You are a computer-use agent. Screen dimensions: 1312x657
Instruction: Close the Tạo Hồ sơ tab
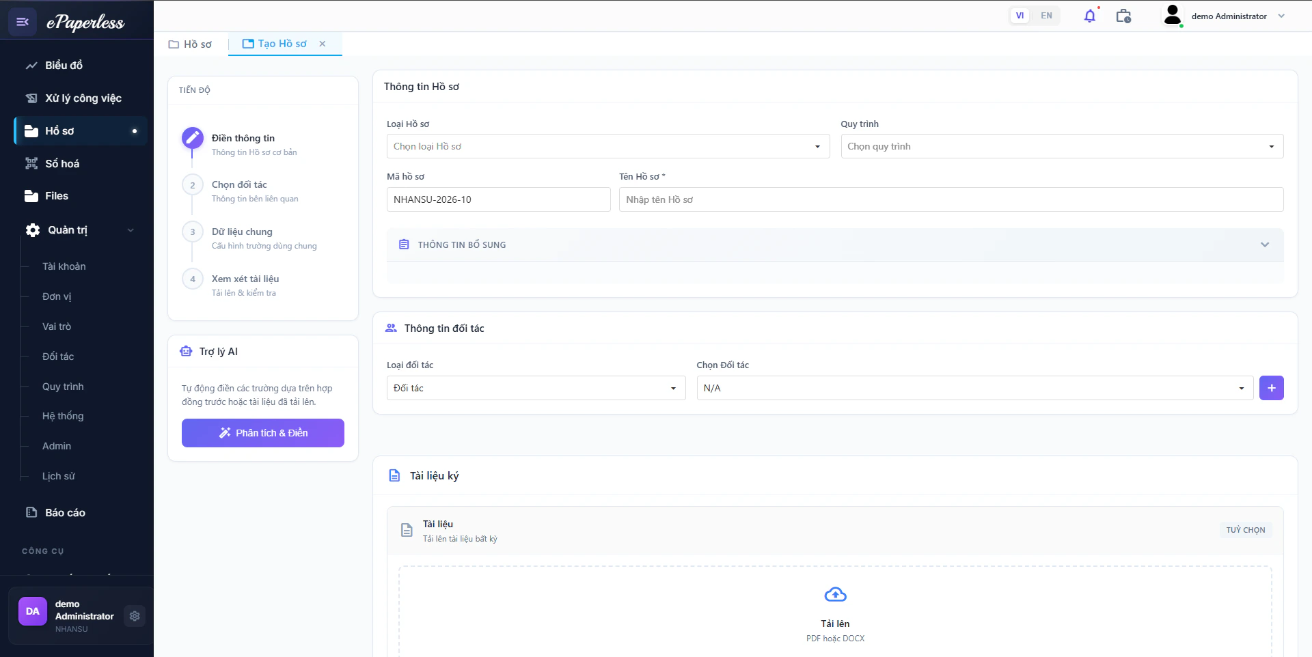pos(323,44)
